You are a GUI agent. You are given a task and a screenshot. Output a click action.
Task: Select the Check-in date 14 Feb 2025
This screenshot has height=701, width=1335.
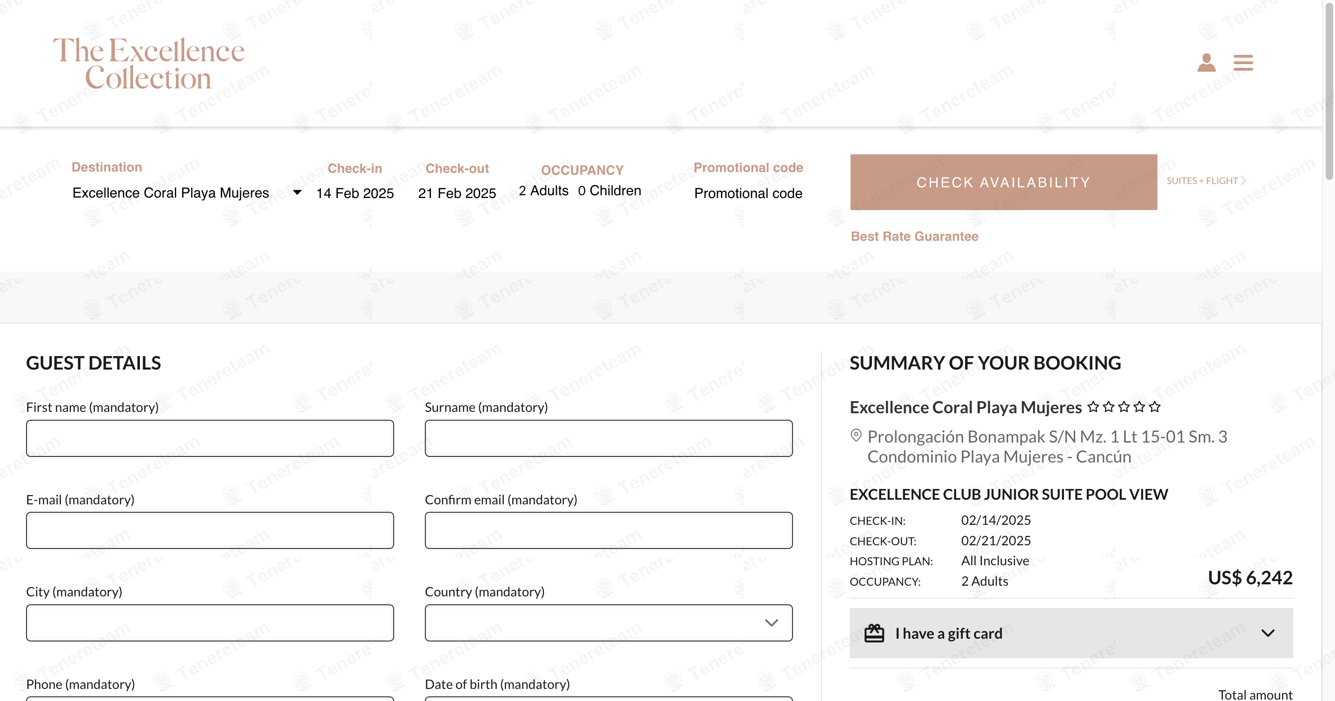click(x=355, y=193)
